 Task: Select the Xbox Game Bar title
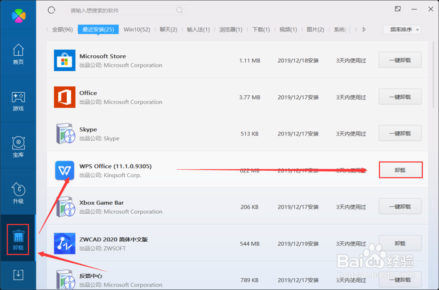pyautogui.click(x=102, y=203)
